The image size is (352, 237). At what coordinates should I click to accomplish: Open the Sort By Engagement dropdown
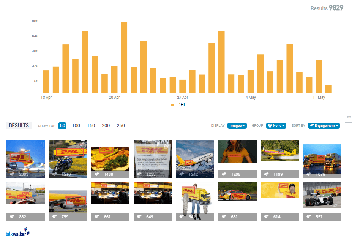[324, 125]
